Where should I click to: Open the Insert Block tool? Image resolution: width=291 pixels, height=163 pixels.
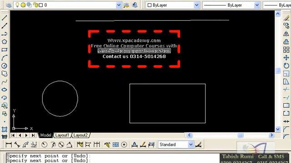click(4, 105)
